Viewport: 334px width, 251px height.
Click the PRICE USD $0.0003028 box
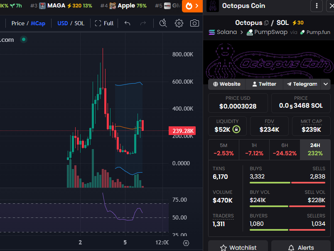[x=238, y=103]
